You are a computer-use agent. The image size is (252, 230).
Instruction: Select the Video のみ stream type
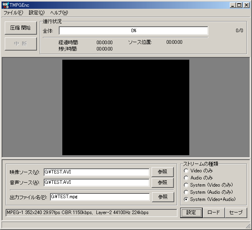[x=198, y=171]
